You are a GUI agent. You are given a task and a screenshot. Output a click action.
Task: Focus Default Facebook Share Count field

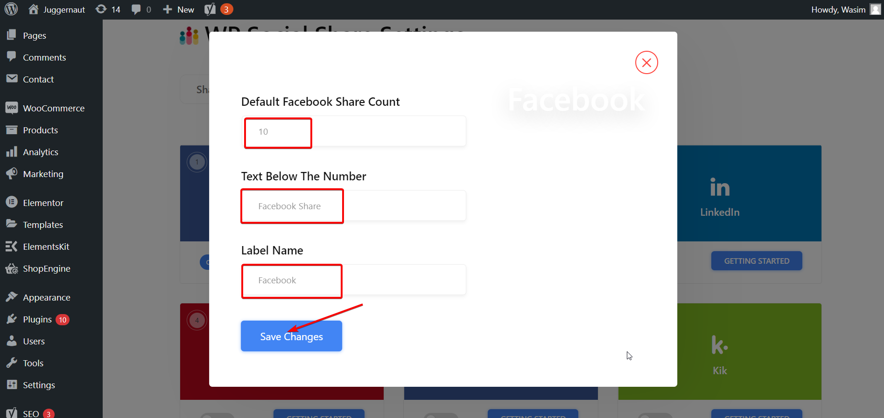click(354, 131)
